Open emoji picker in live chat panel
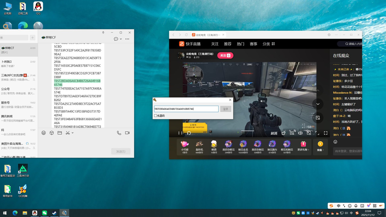Viewport: 386px width, 217px height. click(335, 142)
